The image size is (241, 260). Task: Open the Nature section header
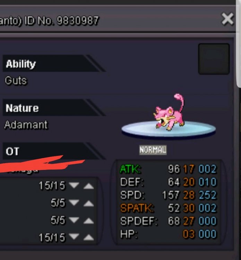[54, 107]
